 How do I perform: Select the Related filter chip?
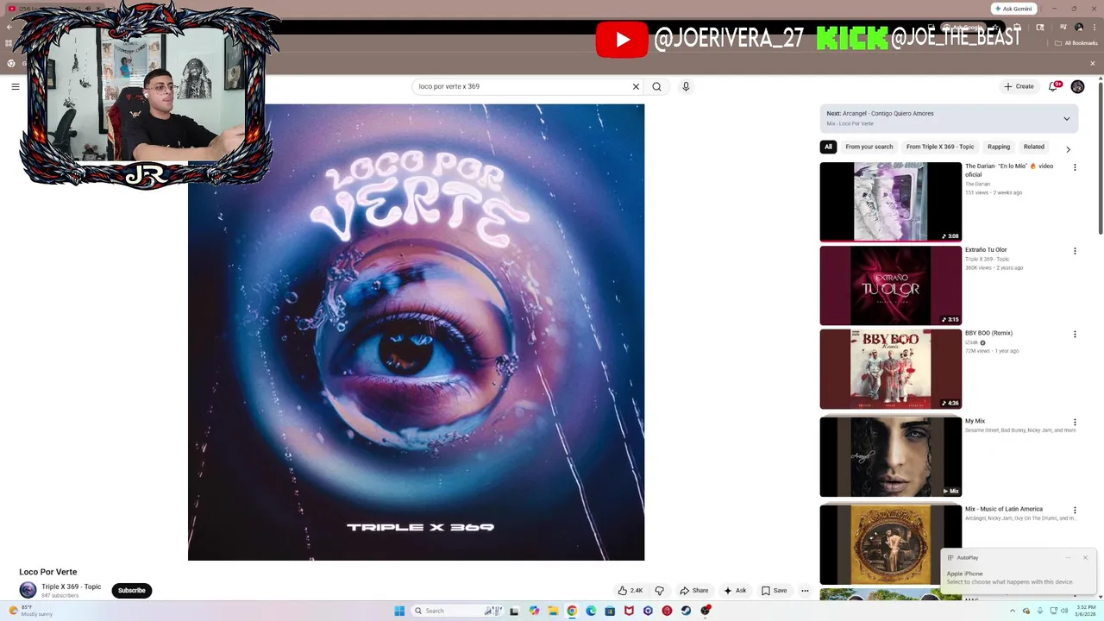point(1034,147)
